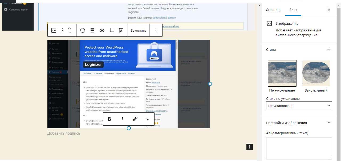Toggle bold formatting for caption
The width and height of the screenshot is (341, 161).
coord(109,119)
